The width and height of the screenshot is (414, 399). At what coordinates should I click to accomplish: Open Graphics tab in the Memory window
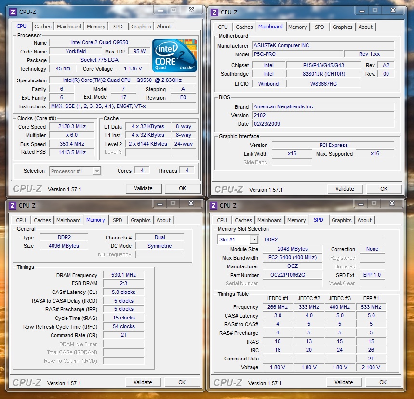[x=140, y=220]
